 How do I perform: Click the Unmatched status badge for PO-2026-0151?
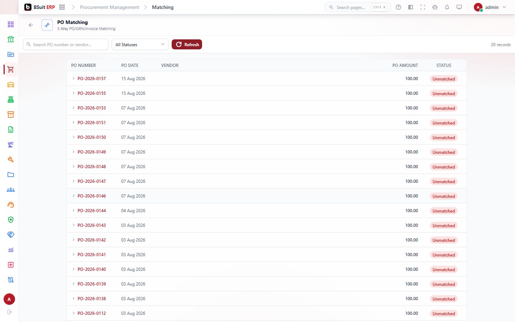[x=443, y=123]
